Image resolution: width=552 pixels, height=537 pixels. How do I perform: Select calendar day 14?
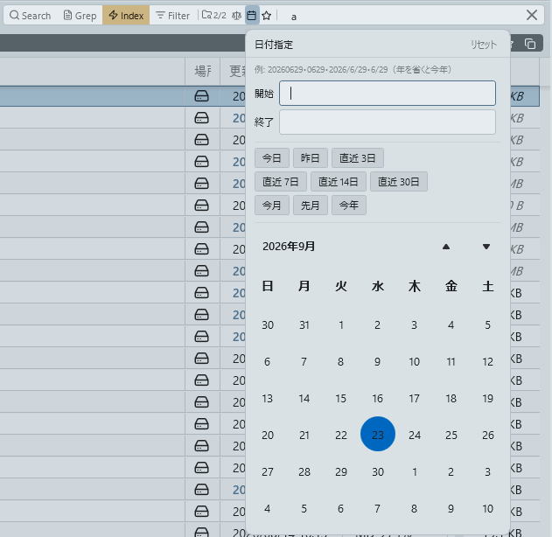pyautogui.click(x=304, y=398)
